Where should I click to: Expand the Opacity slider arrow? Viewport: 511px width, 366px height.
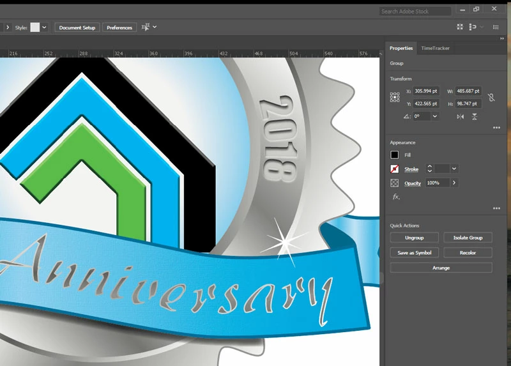click(454, 183)
